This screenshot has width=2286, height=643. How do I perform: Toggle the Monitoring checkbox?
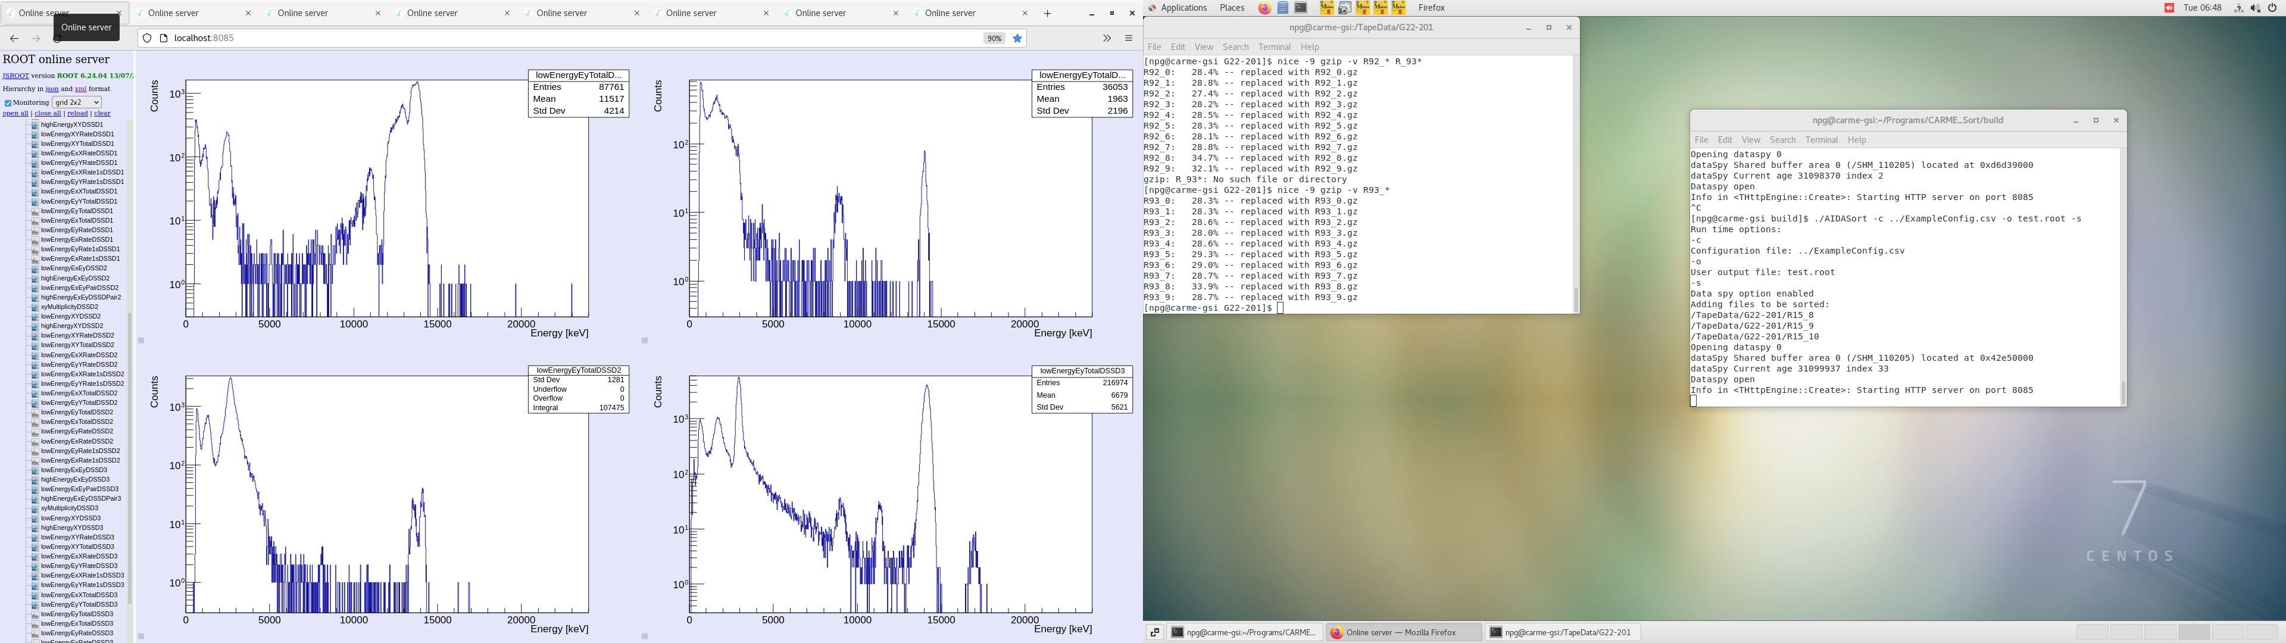point(8,103)
